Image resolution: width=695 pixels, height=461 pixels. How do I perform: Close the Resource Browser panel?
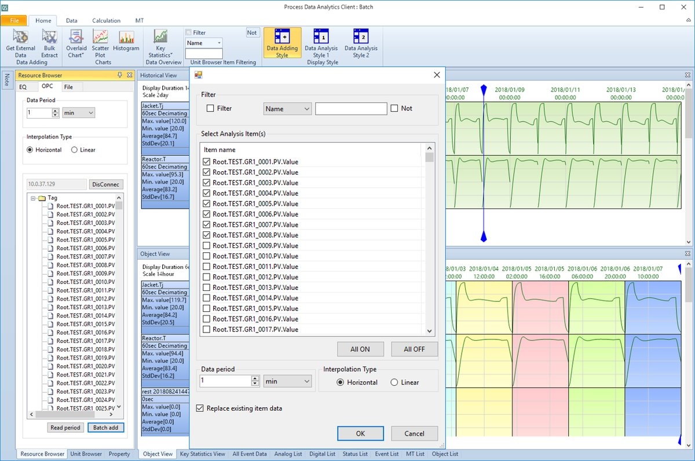click(x=129, y=75)
